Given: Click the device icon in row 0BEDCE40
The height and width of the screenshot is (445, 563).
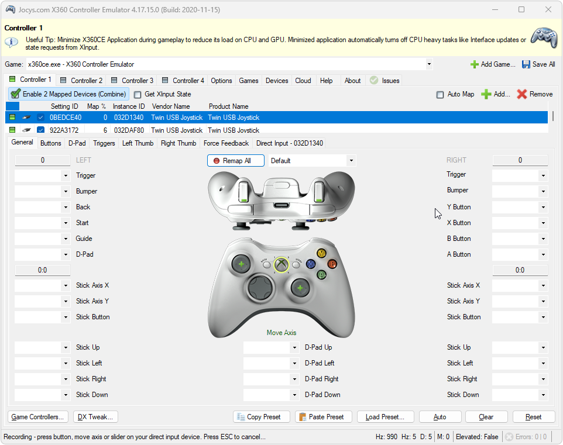Looking at the screenshot, I should [26, 118].
